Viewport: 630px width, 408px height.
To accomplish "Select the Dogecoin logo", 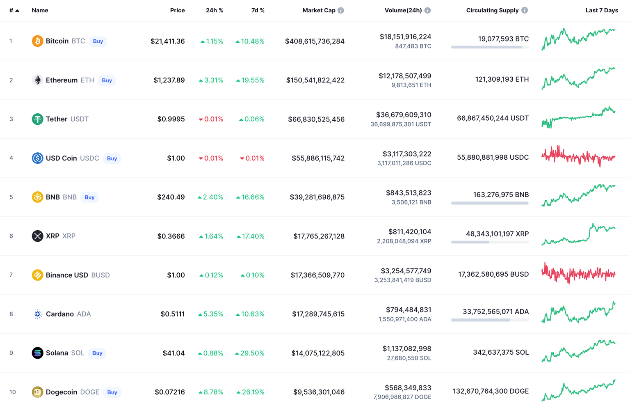I will (37, 392).
